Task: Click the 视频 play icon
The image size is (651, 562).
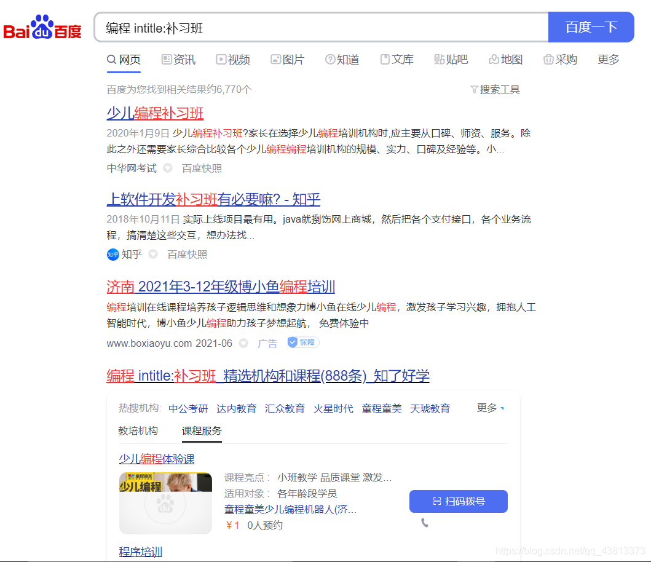Action: [221, 60]
